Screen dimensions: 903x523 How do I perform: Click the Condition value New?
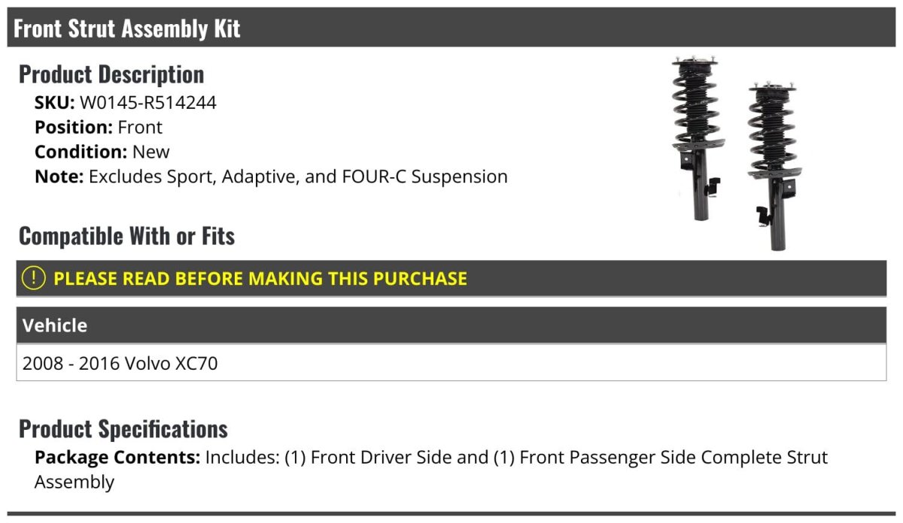point(151,152)
